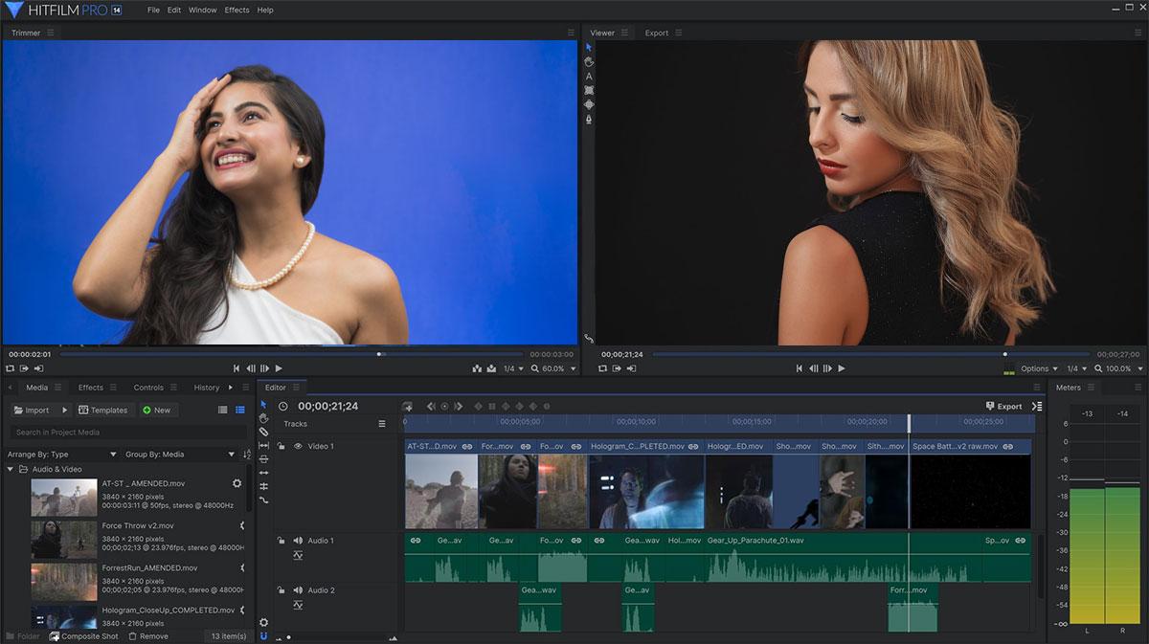Hide the Video 1 track with eye icon
Viewport: 1149px width, 644px height.
click(298, 446)
